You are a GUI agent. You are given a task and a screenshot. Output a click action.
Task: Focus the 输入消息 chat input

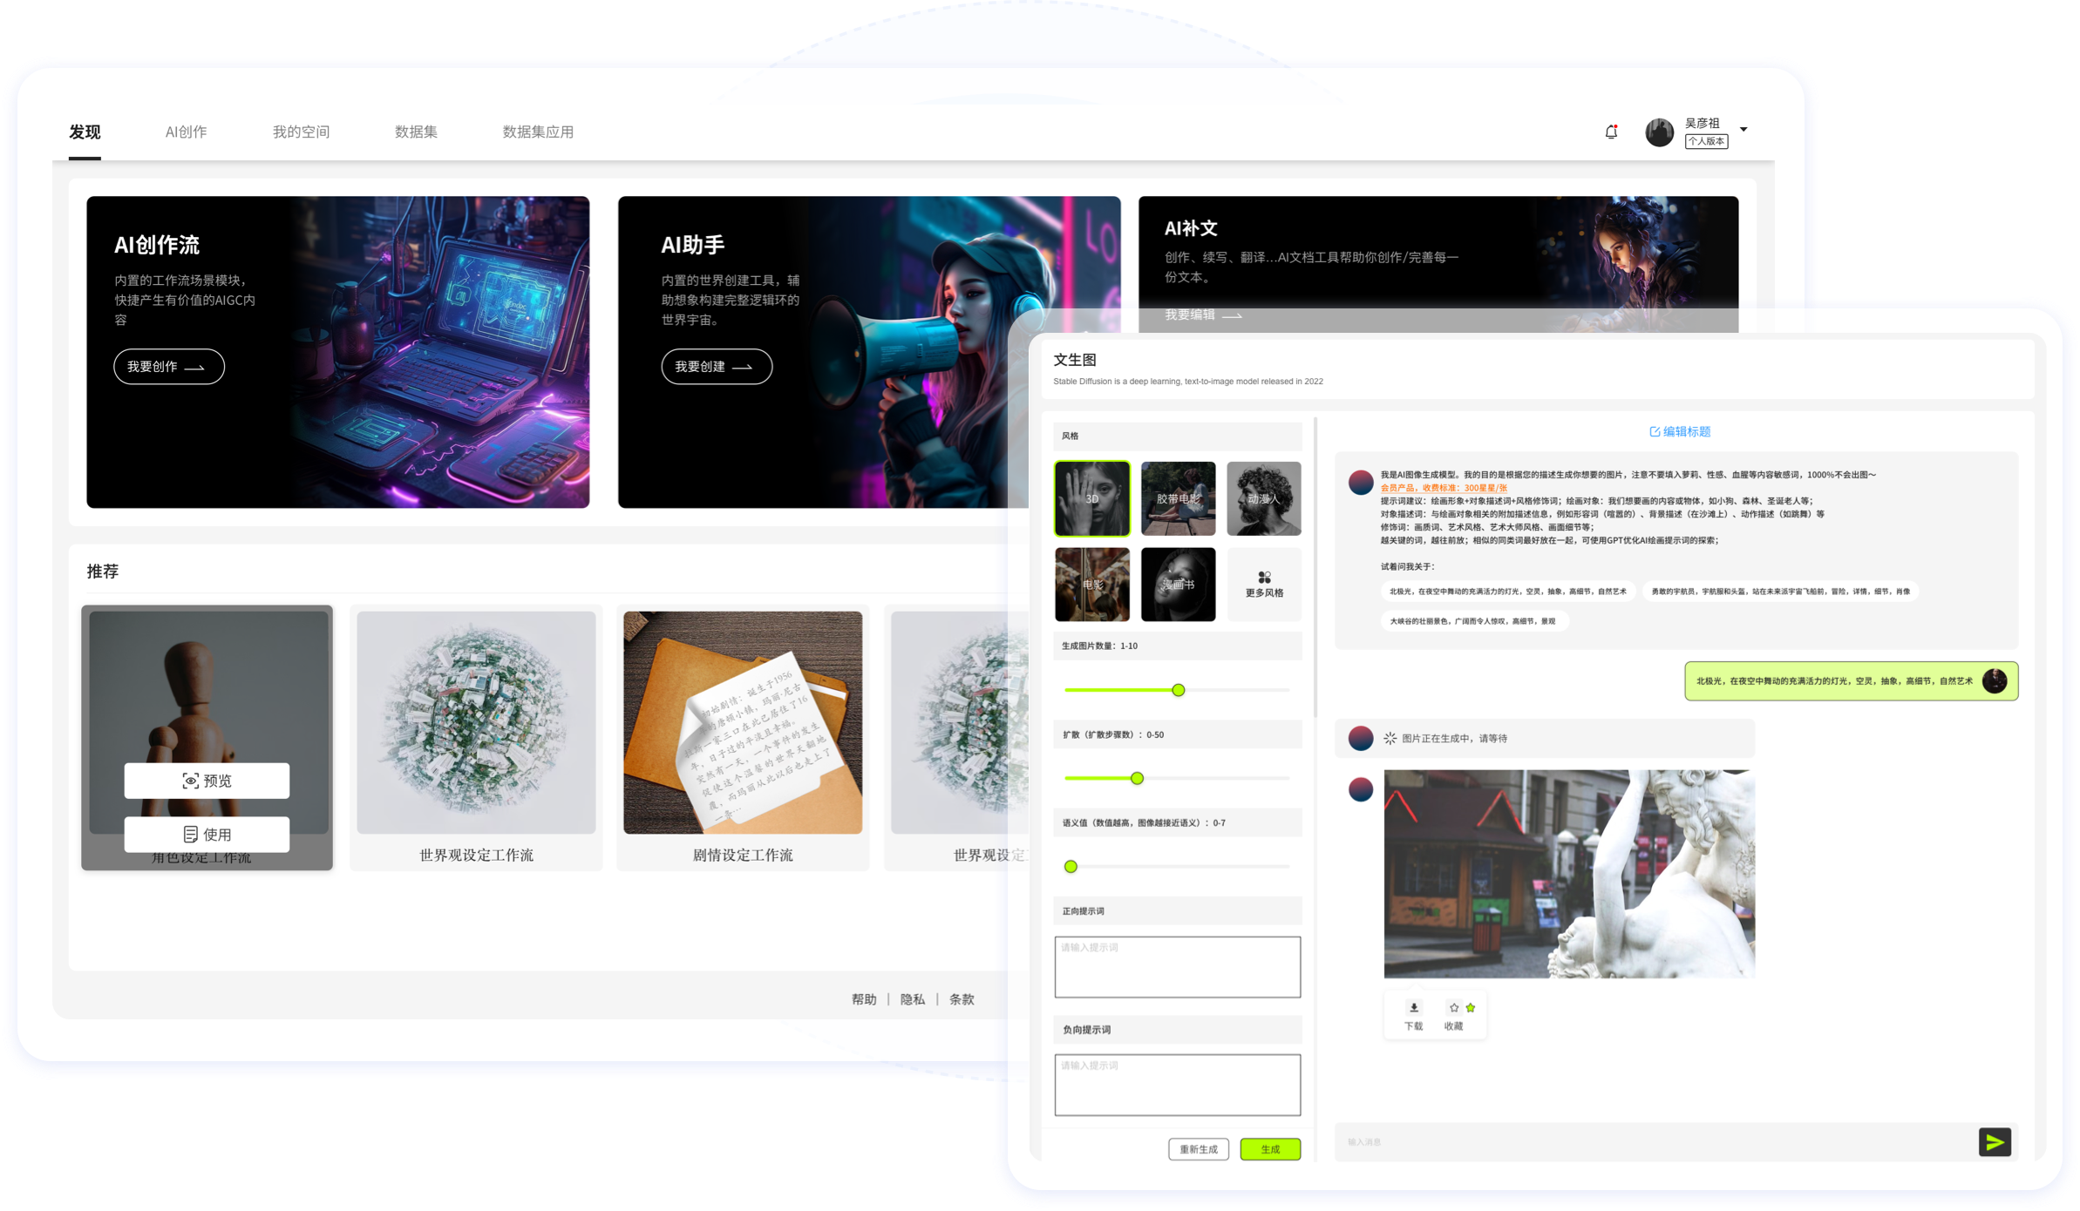pyautogui.click(x=1656, y=1142)
